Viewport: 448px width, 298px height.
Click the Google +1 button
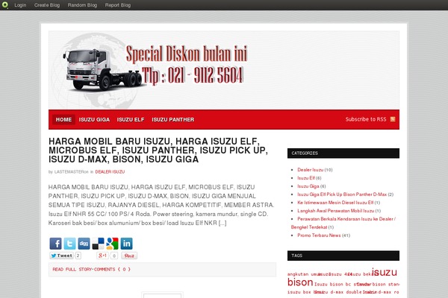tap(102, 256)
